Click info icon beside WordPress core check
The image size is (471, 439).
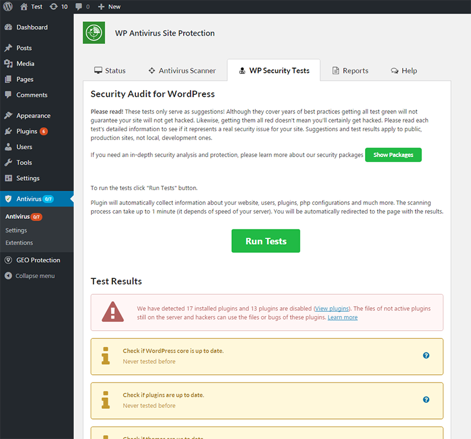pyautogui.click(x=105, y=356)
